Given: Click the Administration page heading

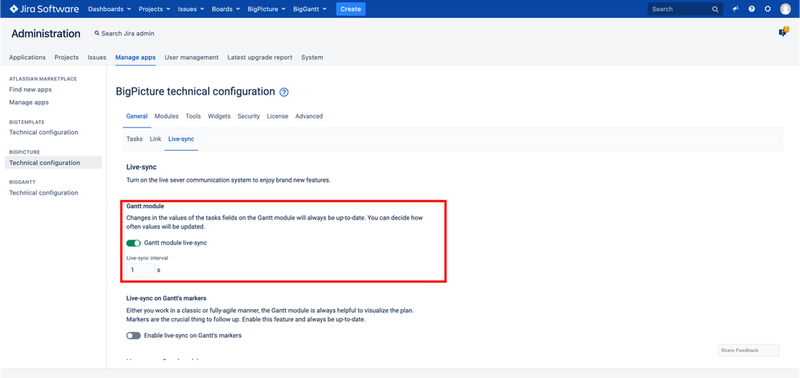Looking at the screenshot, I should [46, 34].
